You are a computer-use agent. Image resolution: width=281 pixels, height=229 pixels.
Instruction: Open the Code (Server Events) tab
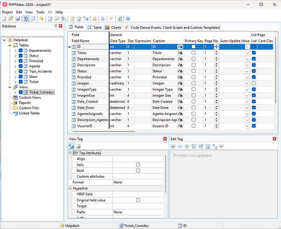(x=172, y=27)
